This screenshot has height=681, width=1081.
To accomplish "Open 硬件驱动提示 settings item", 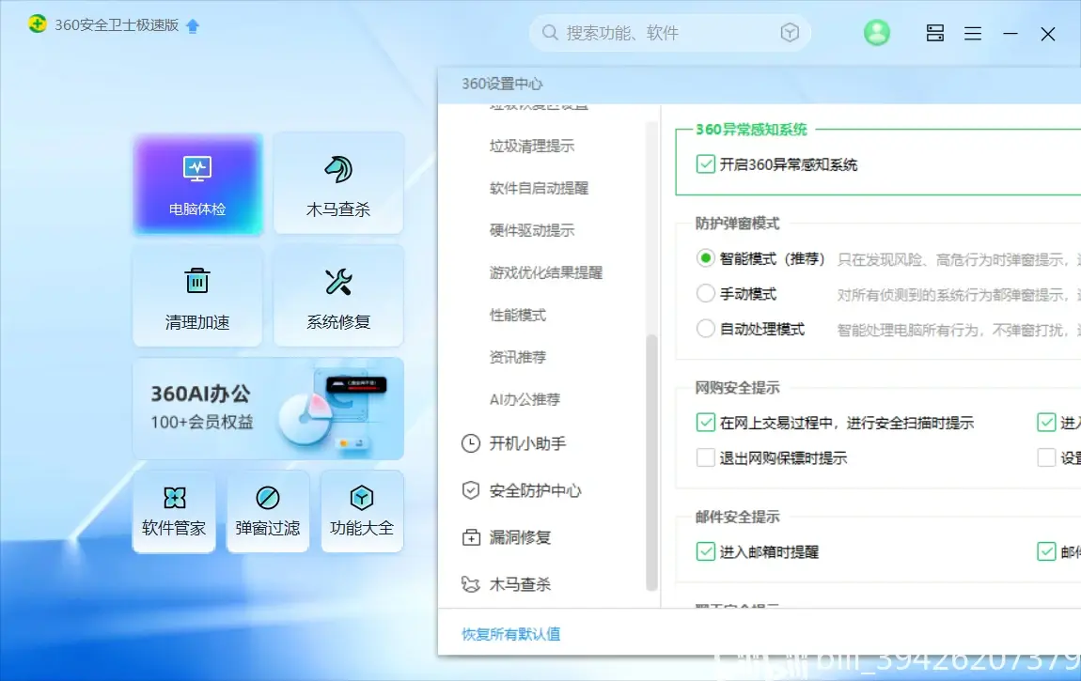I will [x=531, y=230].
